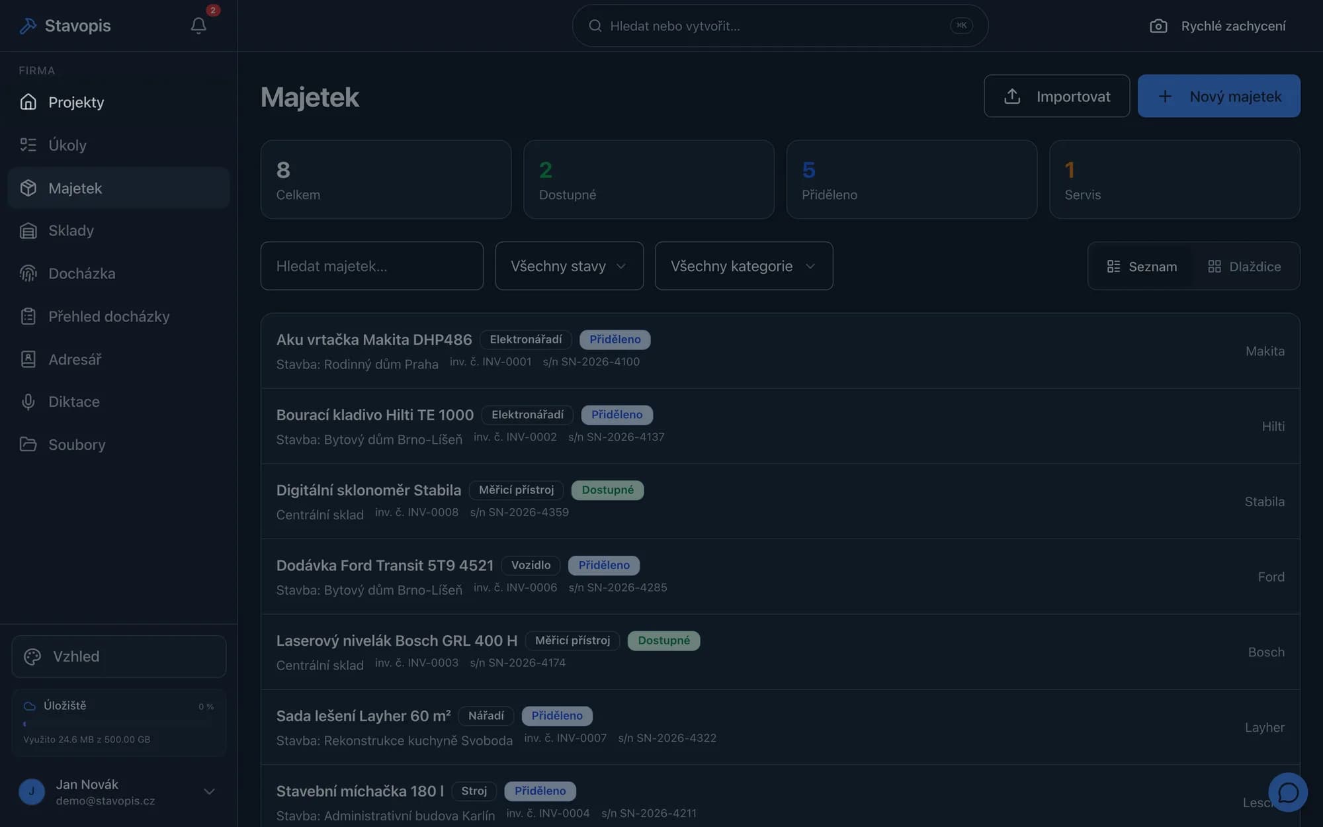Viewport: 1323px width, 827px height.
Task: Click the Nový majetek button
Action: point(1218,96)
